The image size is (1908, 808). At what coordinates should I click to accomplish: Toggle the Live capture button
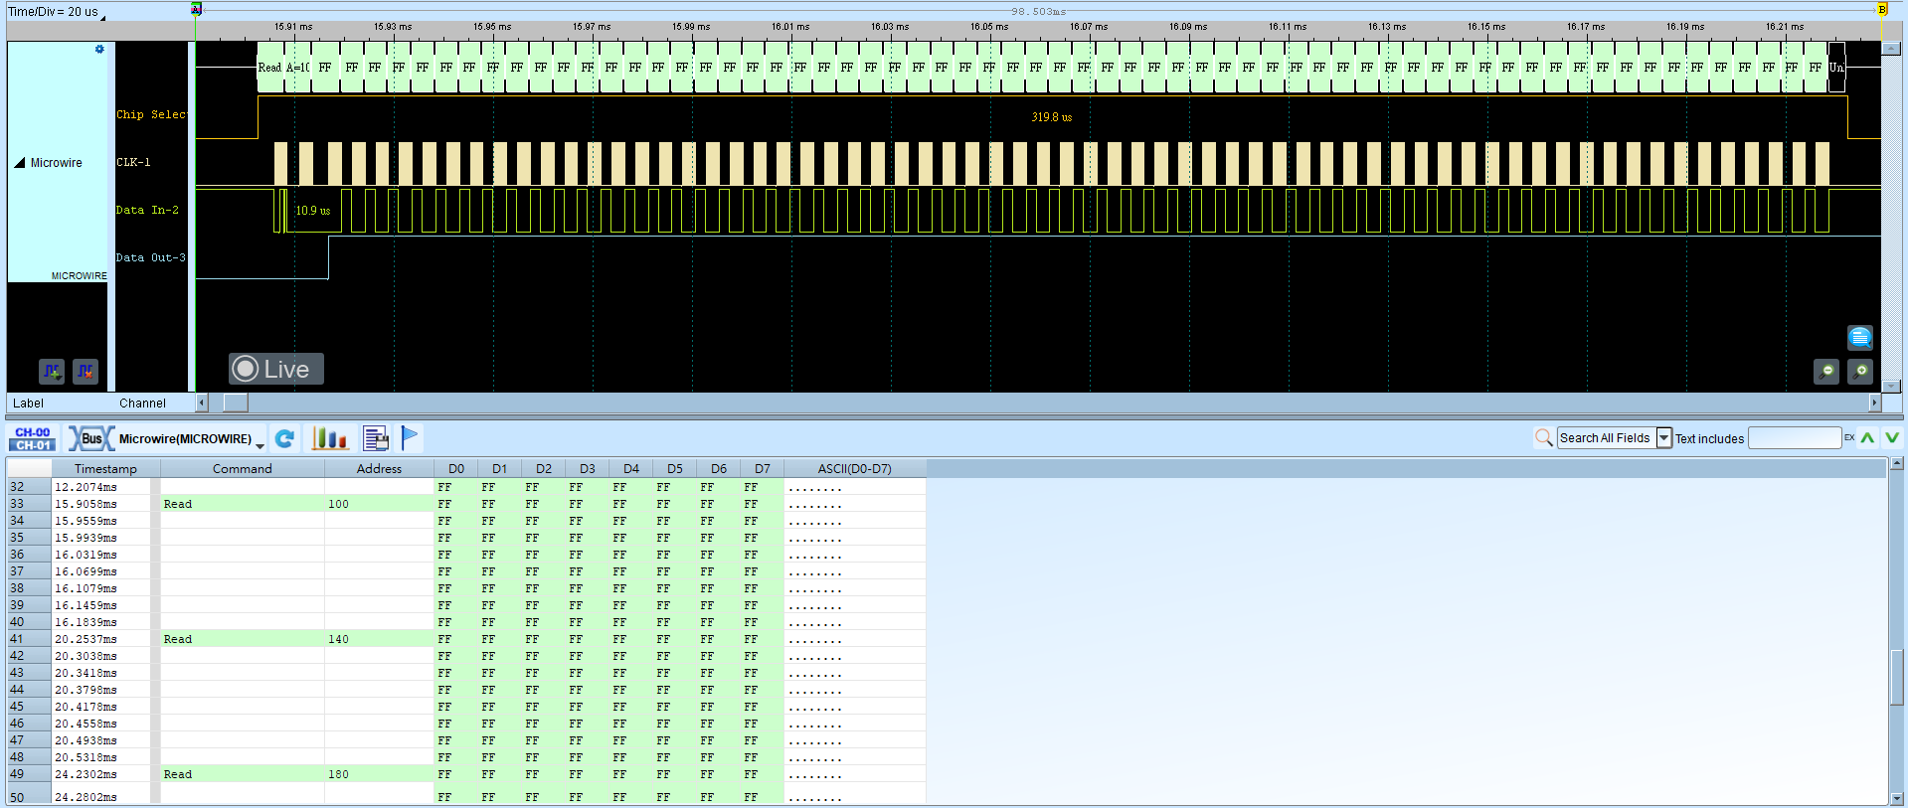(x=276, y=369)
